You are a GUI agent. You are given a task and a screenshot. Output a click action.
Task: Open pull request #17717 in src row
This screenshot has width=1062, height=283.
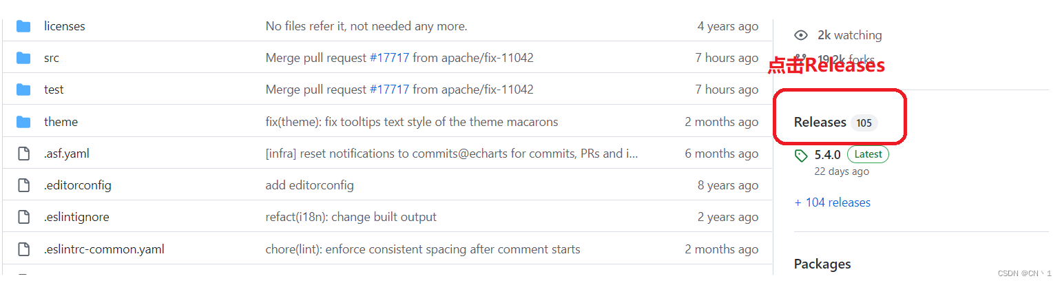tap(389, 58)
